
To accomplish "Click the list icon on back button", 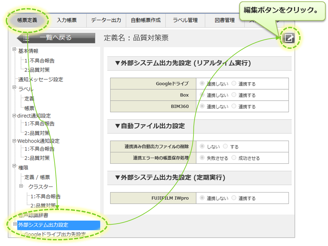I will click(26, 38).
